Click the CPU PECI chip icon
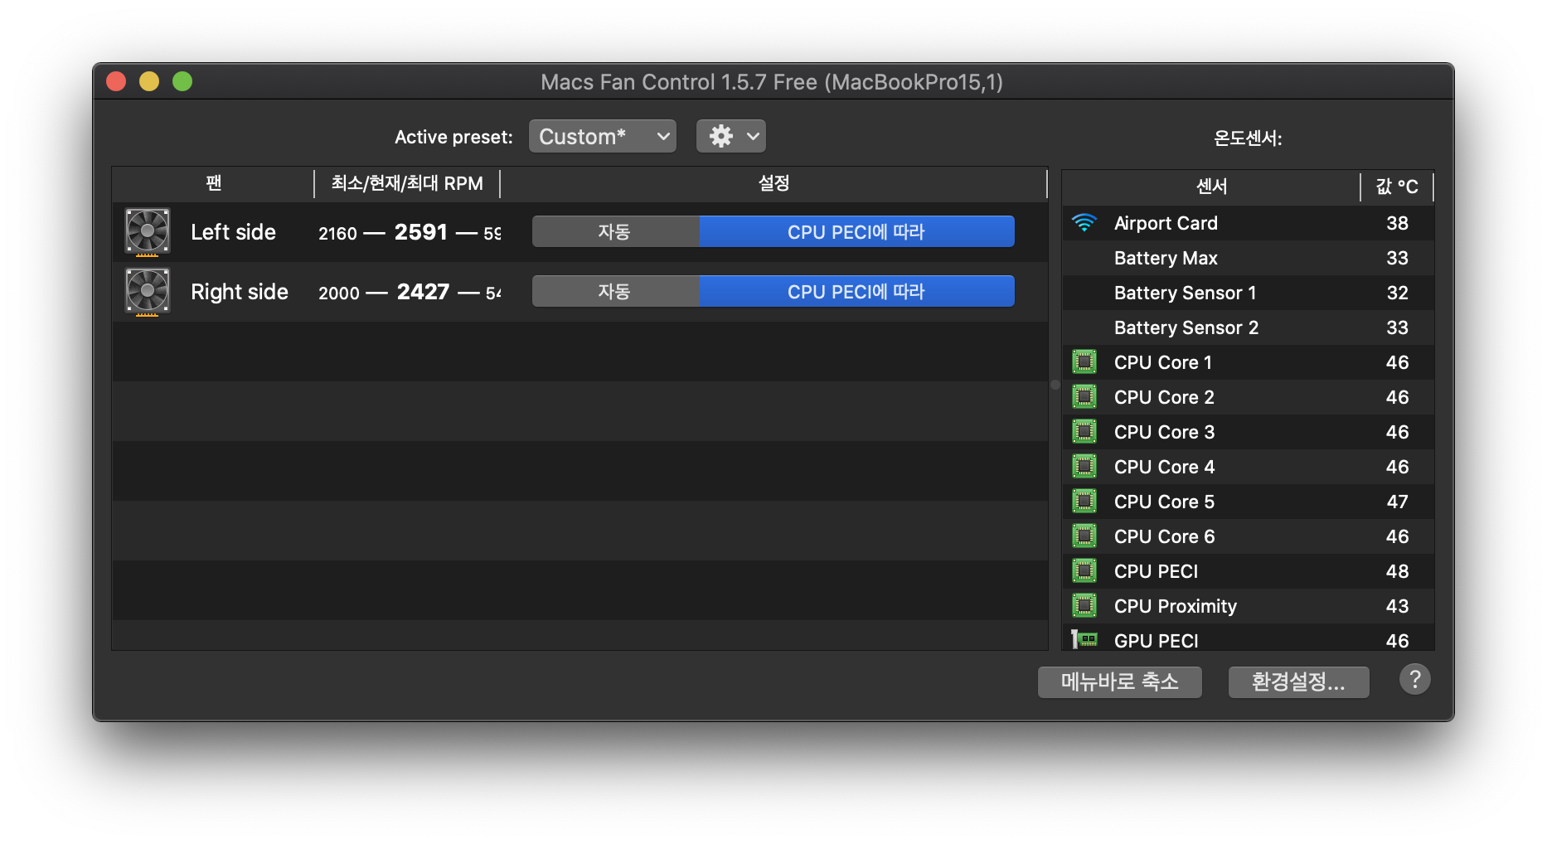 tap(1084, 571)
